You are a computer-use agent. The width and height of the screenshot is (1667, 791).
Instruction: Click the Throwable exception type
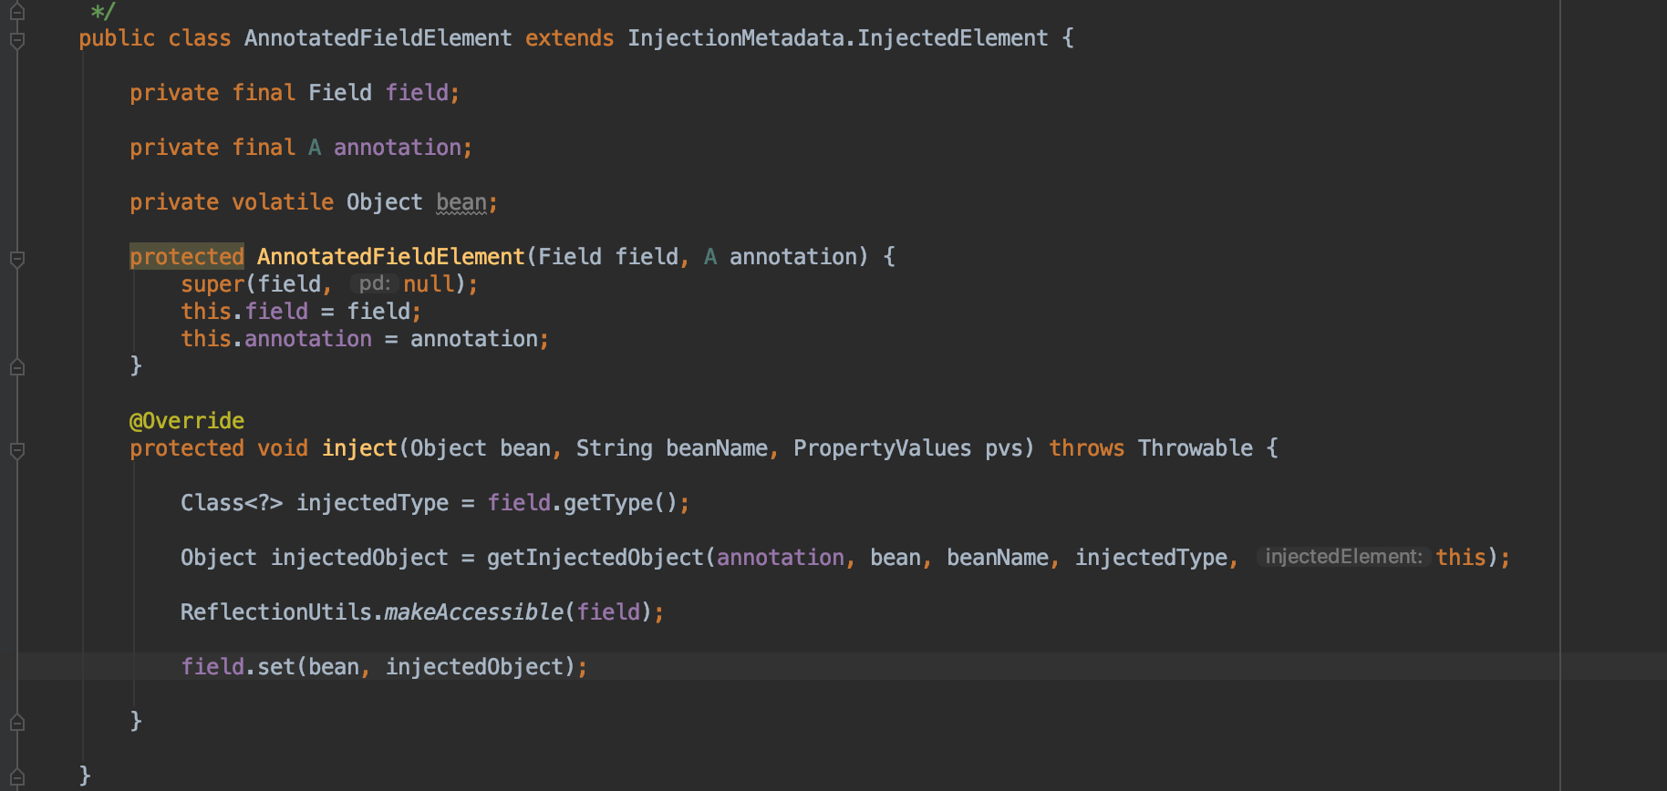point(1196,448)
